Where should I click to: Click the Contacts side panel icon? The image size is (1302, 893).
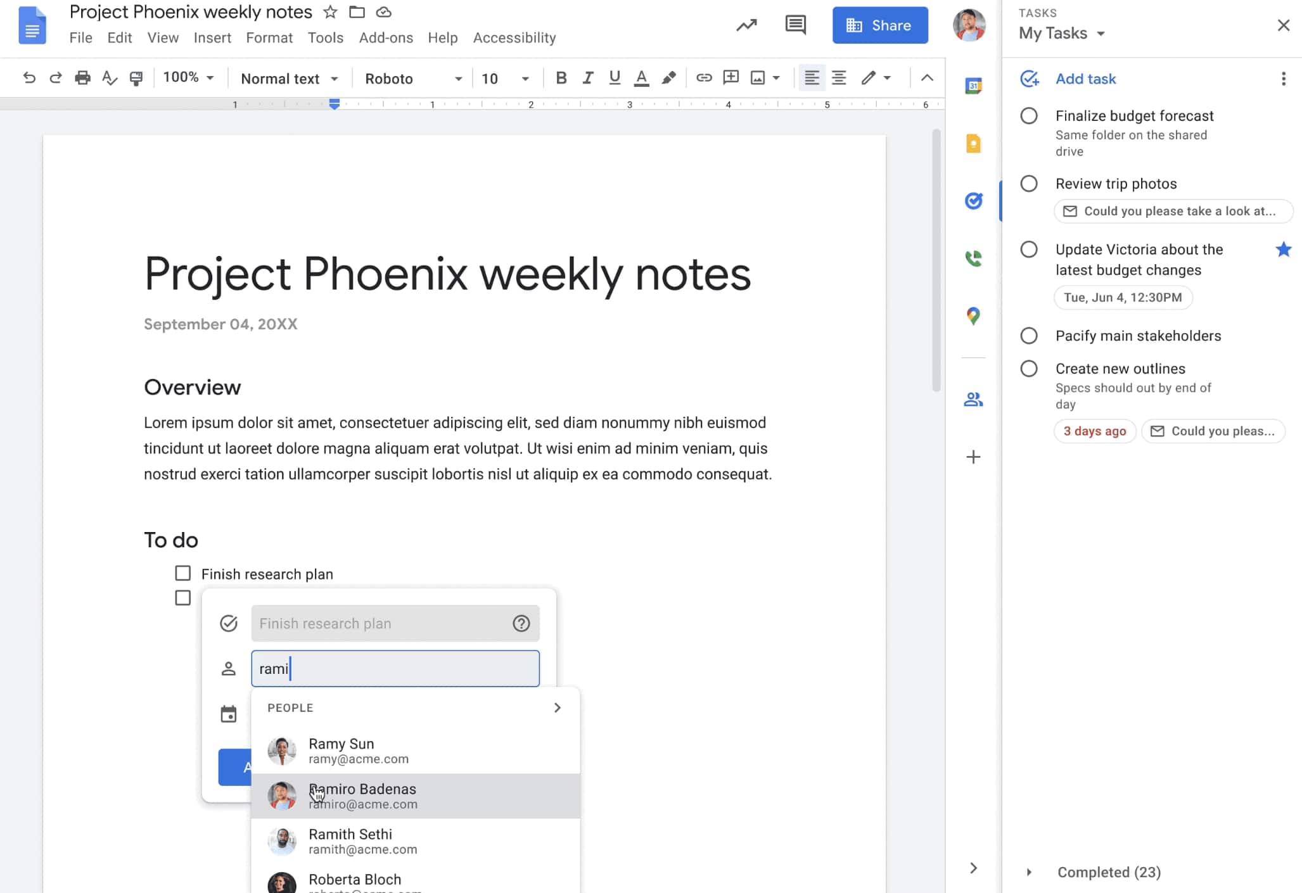(x=973, y=400)
